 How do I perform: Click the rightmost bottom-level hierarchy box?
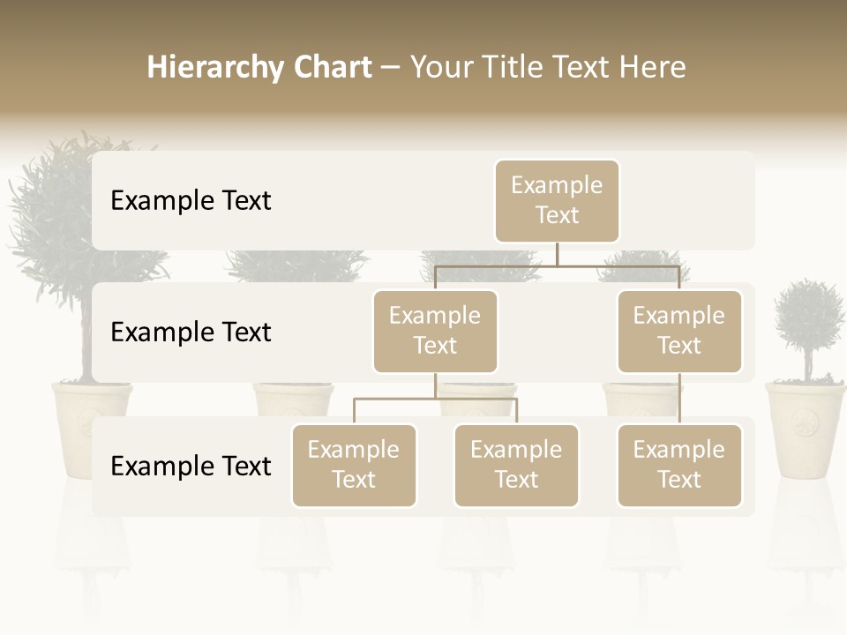click(x=679, y=466)
